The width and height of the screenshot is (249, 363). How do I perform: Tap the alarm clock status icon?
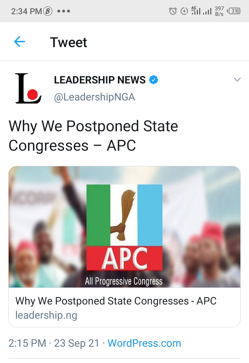[x=173, y=11]
